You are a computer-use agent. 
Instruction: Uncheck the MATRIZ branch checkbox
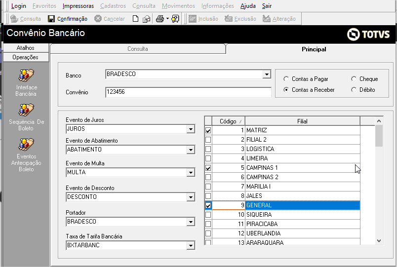(x=208, y=130)
